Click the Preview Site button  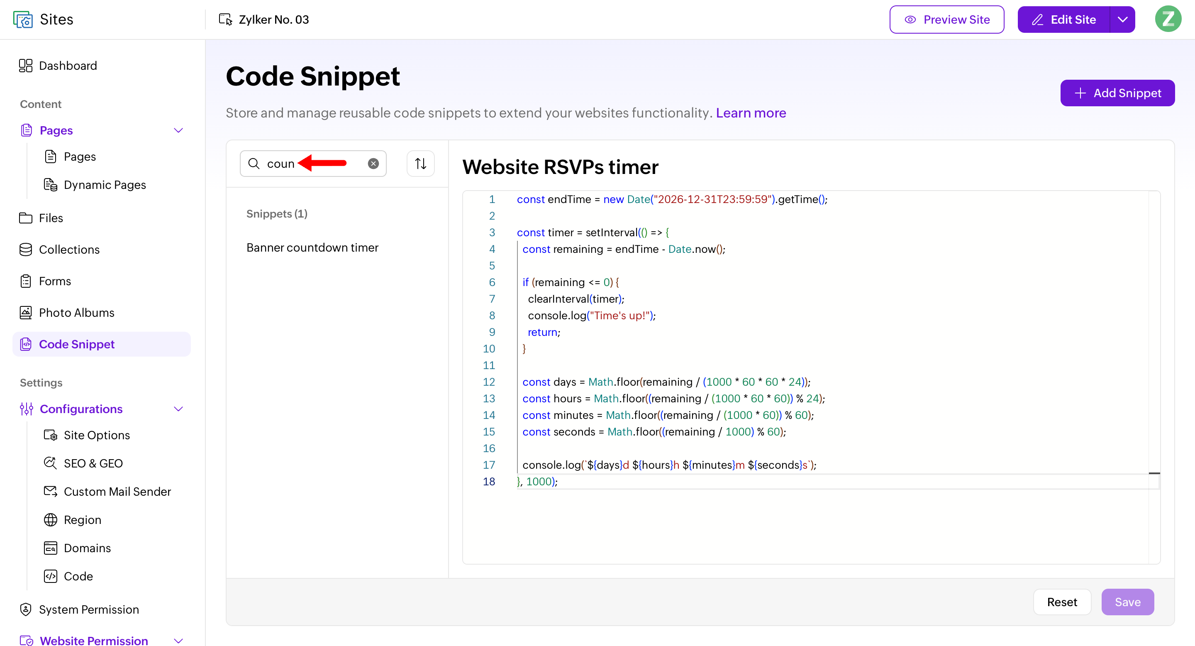point(947,20)
